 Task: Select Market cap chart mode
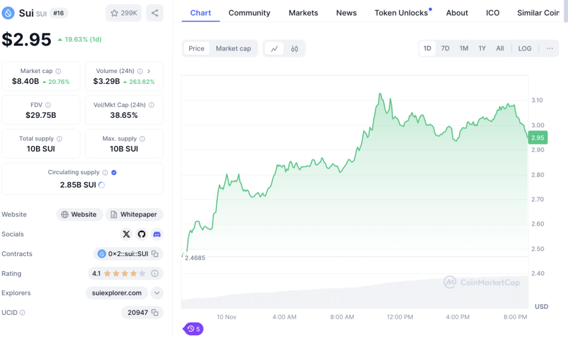click(x=234, y=48)
